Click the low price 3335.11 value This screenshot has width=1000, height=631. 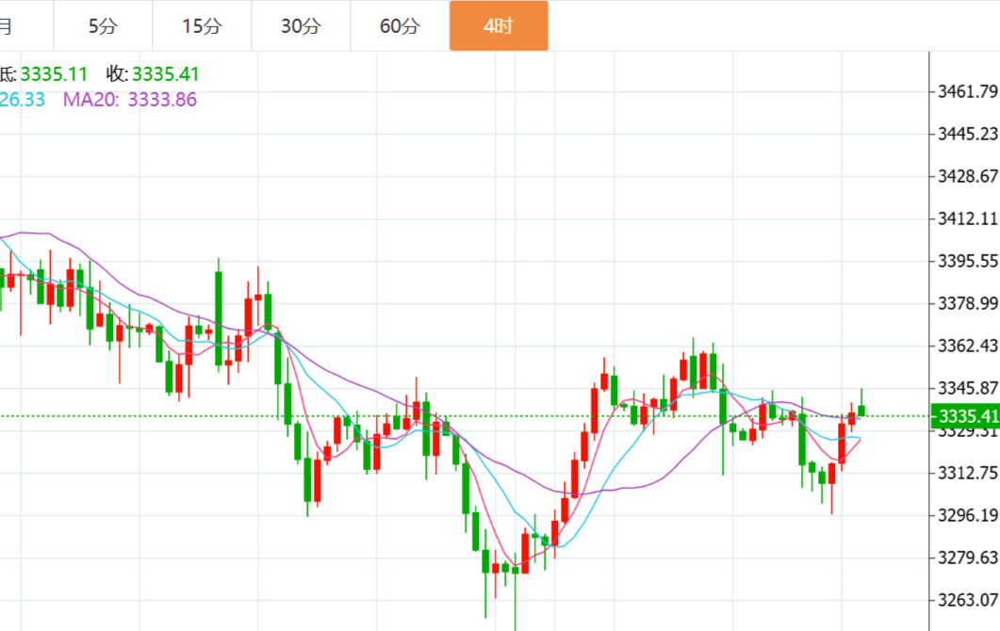[54, 74]
